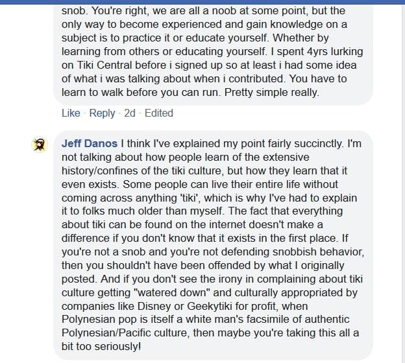
Task: Reply to the Tiki Central comment
Action: point(102,113)
